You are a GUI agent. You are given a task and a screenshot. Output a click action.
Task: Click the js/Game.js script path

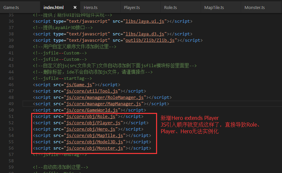[x=80, y=85]
